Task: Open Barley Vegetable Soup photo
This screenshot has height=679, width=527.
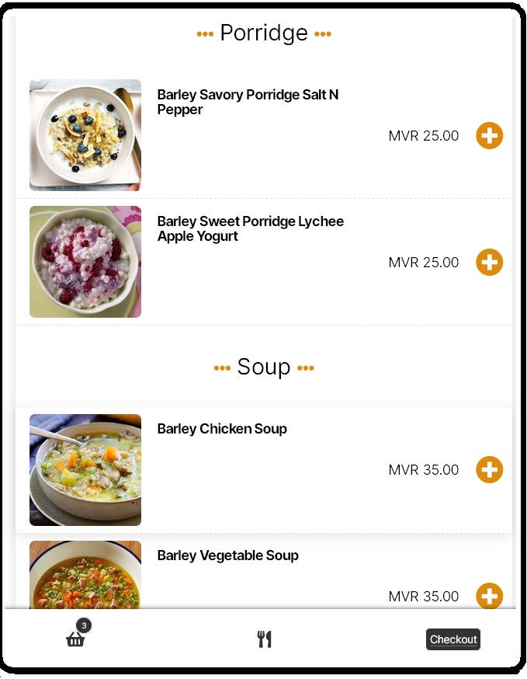Action: (85, 576)
